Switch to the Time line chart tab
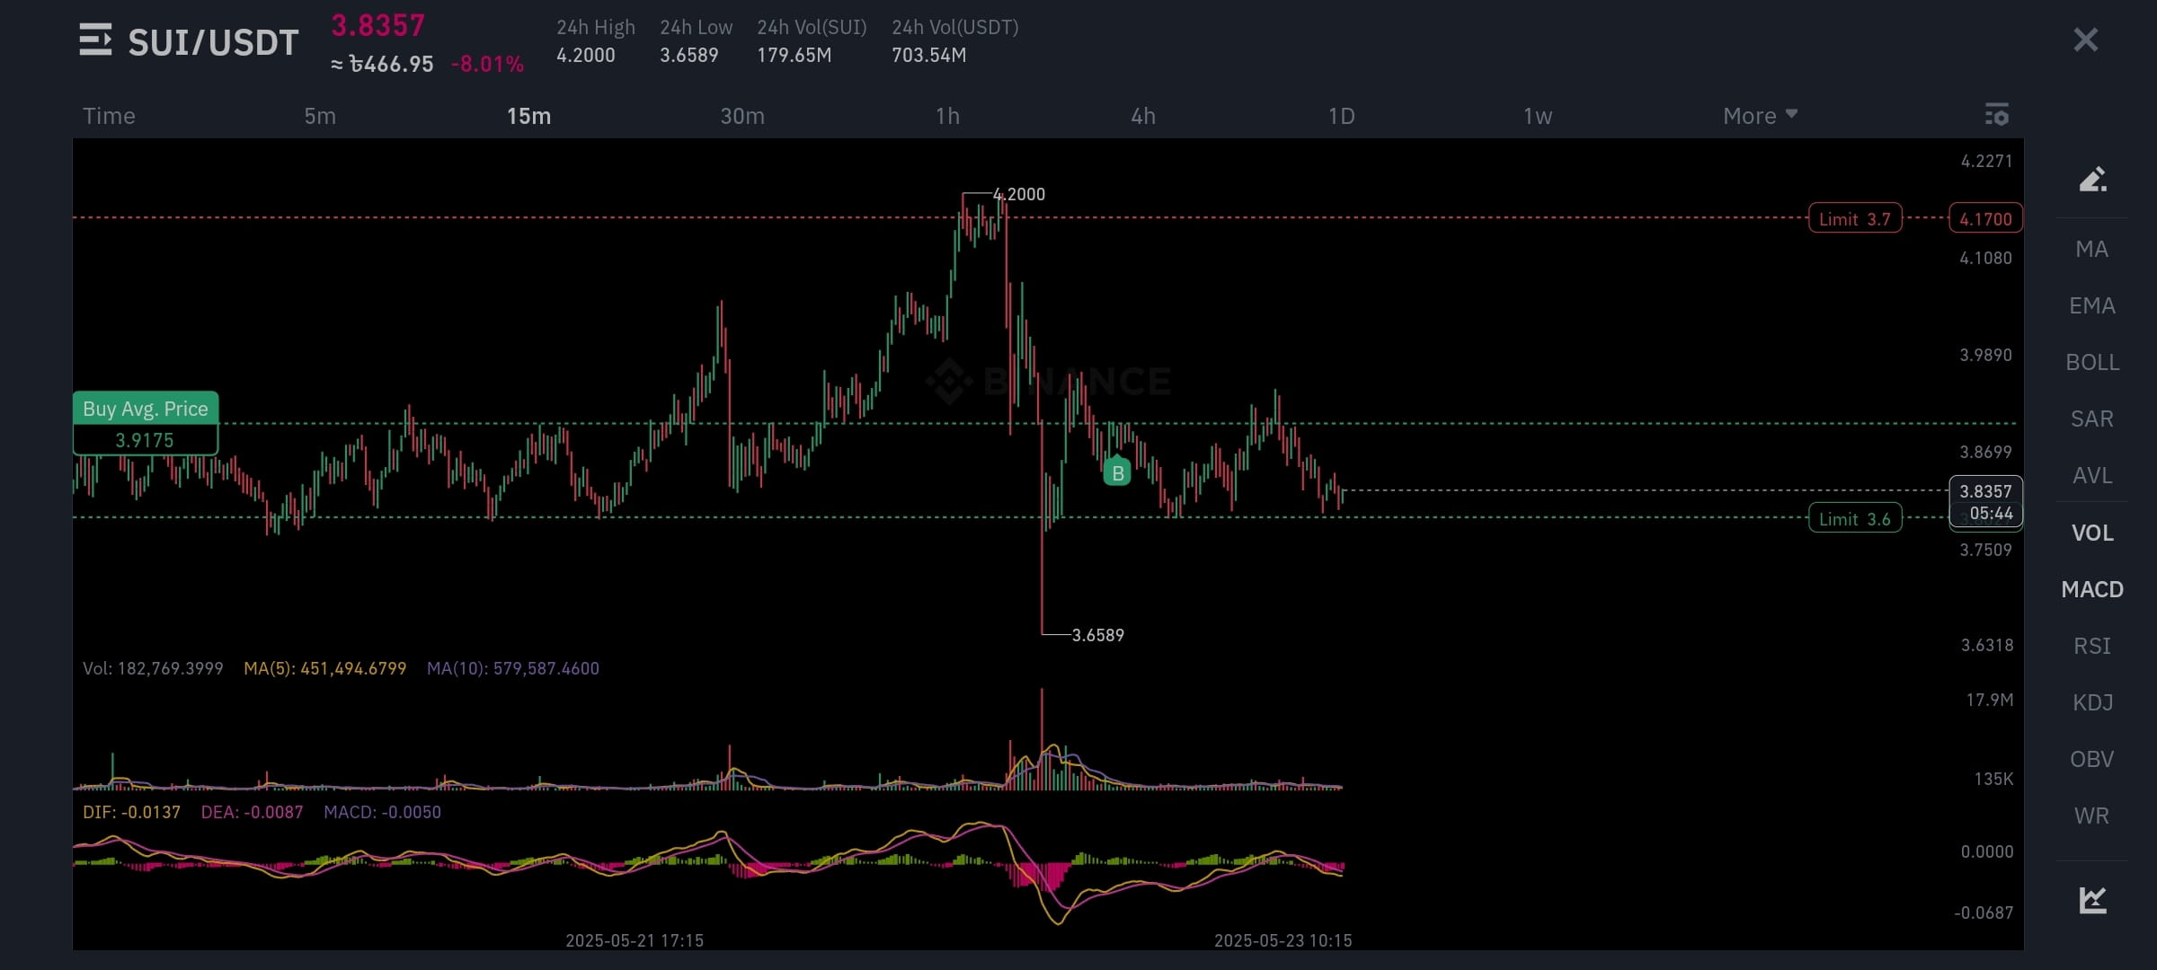The width and height of the screenshot is (2157, 970). (109, 116)
